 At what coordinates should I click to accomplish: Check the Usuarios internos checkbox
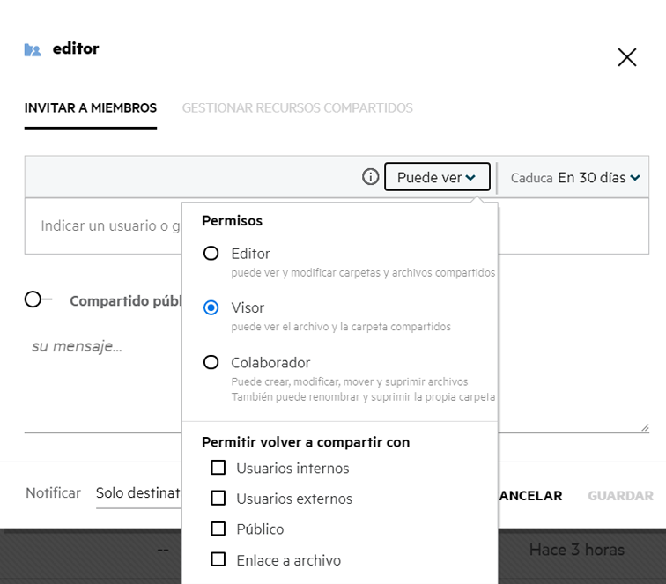pyautogui.click(x=218, y=468)
